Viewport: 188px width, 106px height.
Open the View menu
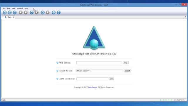click(14, 9)
